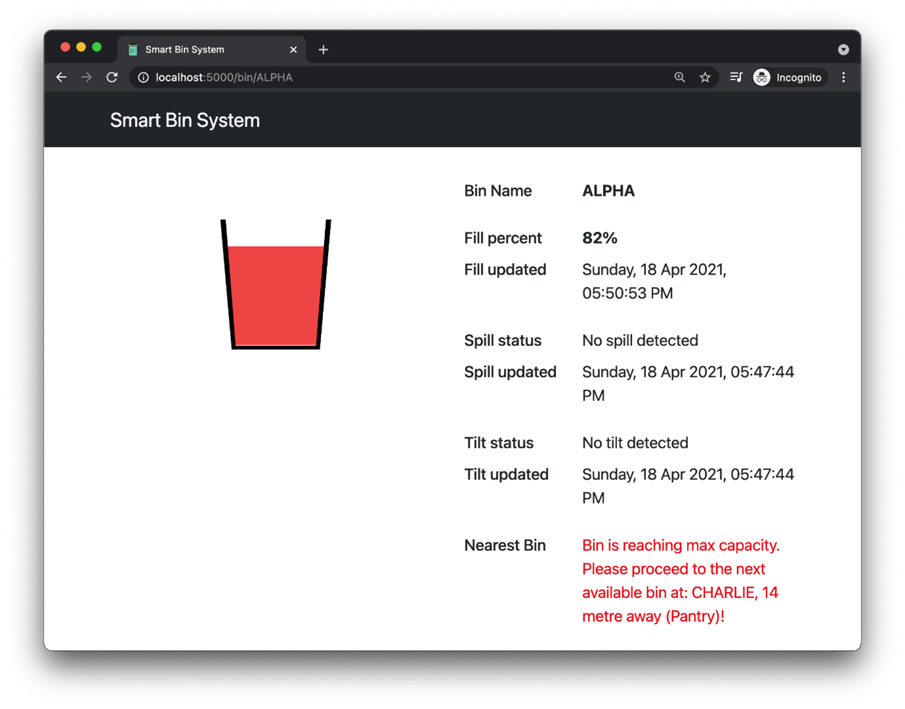Click the localhost address bar URL
The width and height of the screenshot is (905, 709).
(x=224, y=77)
